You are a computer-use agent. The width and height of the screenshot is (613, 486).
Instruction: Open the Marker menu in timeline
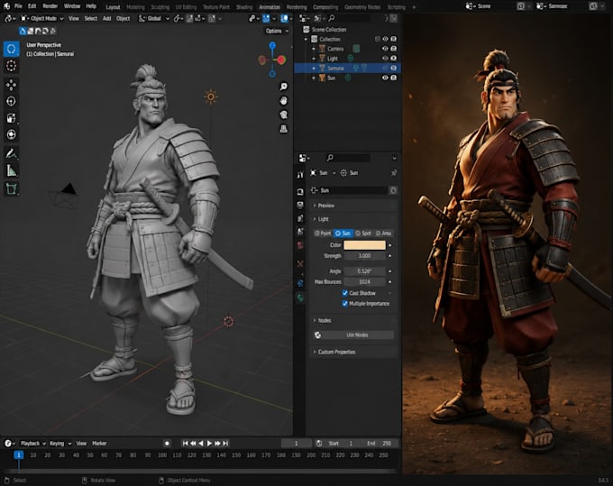(99, 444)
